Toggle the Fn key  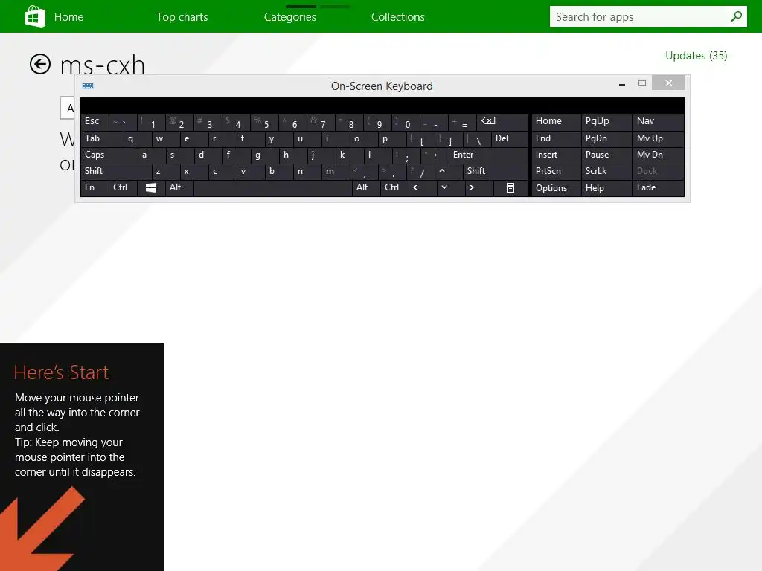95,188
